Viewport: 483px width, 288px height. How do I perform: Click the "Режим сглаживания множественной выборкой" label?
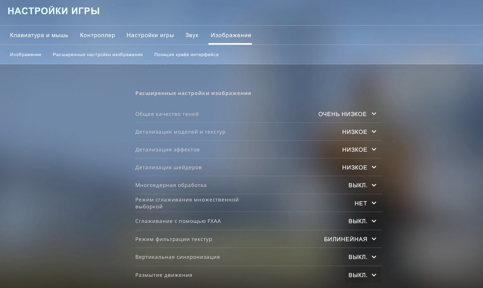[187, 203]
